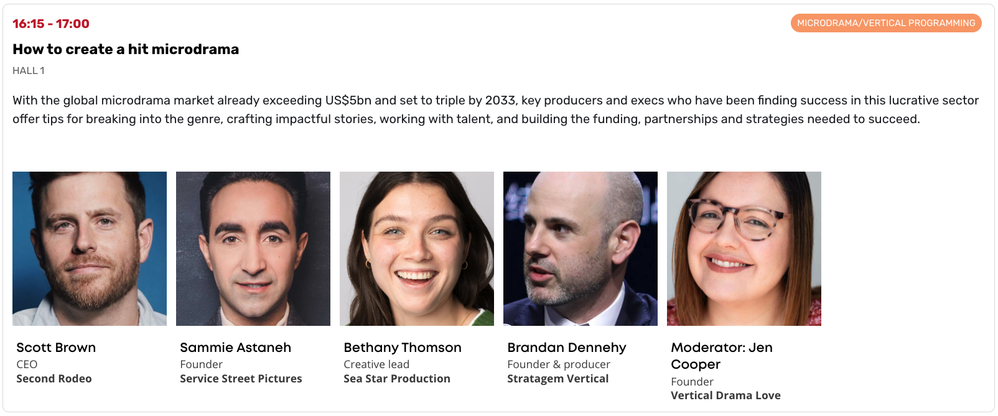Open the Service Street Pictures company label
Viewport: 998px width, 416px height.
click(x=241, y=379)
